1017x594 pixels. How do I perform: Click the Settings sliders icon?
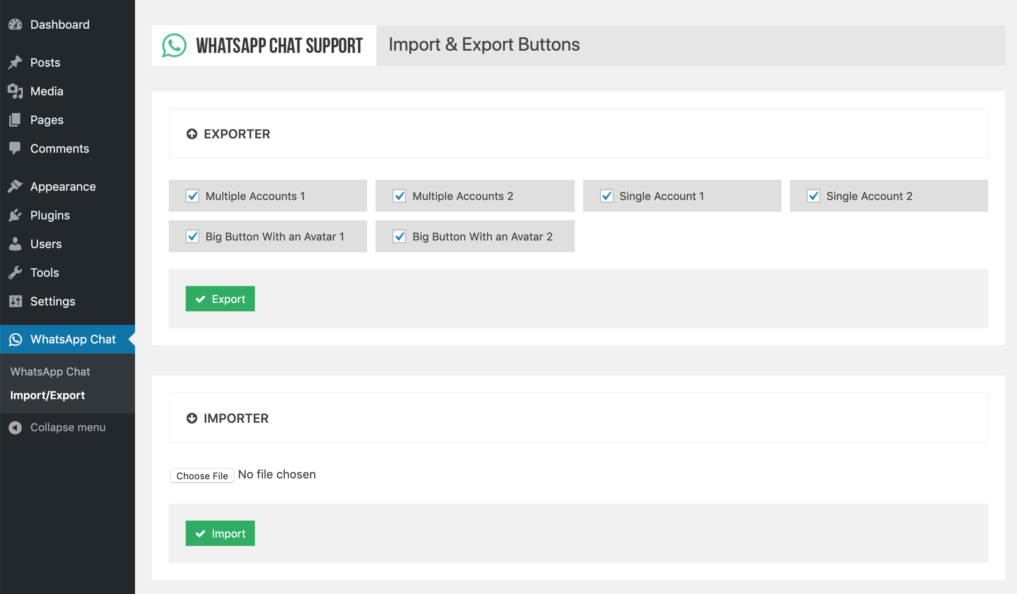tap(15, 301)
